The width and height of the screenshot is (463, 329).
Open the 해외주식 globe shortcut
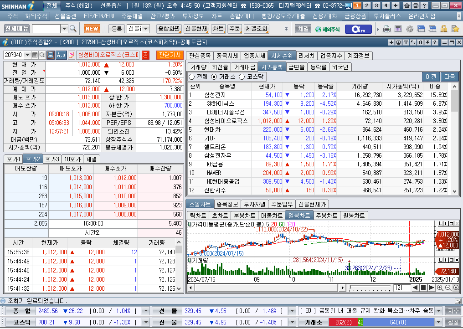point(327,29)
